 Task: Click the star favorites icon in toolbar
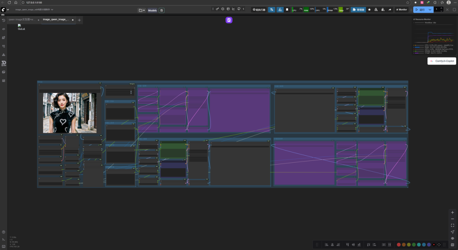coord(369,9)
